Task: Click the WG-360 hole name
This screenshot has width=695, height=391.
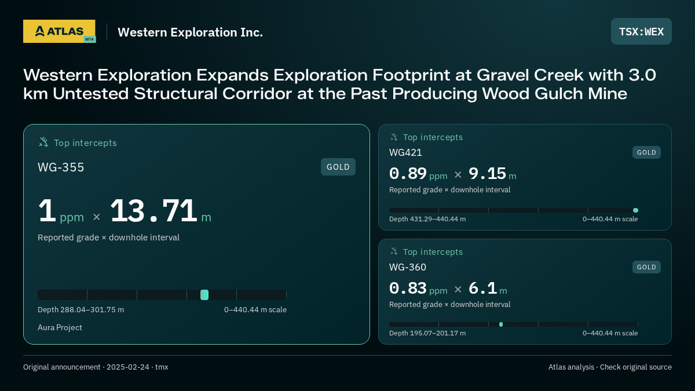Action: click(x=408, y=267)
